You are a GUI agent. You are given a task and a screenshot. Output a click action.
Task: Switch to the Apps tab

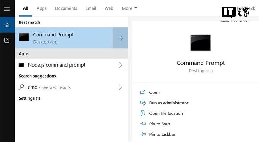42,8
